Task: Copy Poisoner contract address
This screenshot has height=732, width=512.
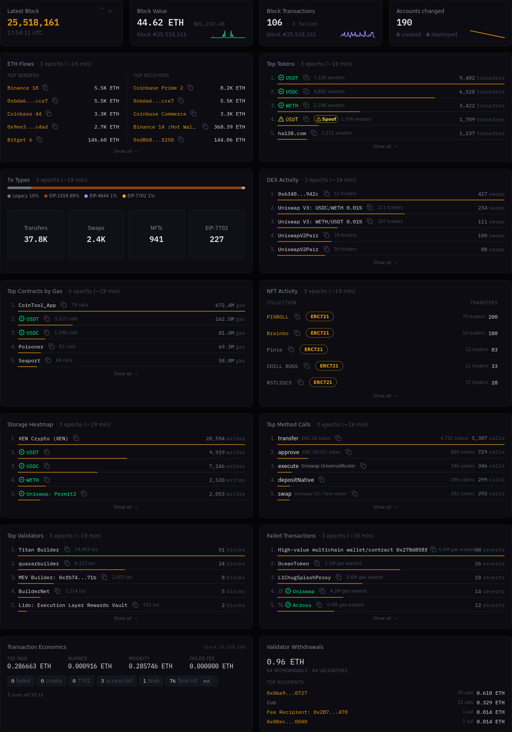Action: click(x=51, y=346)
